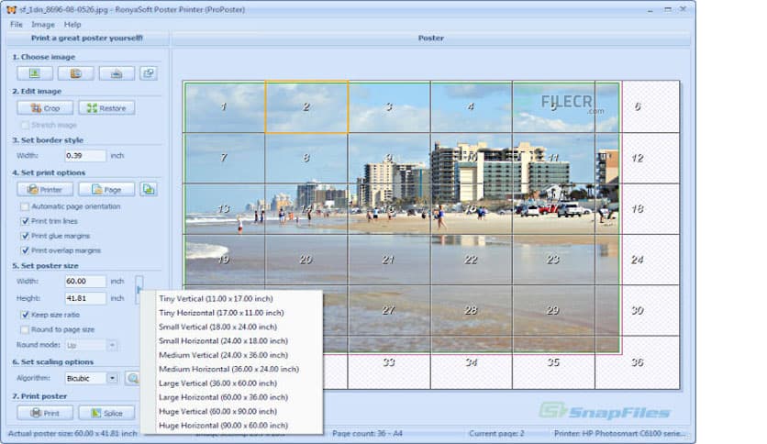Select highlighted poster page 2
767x444 pixels.
306,106
